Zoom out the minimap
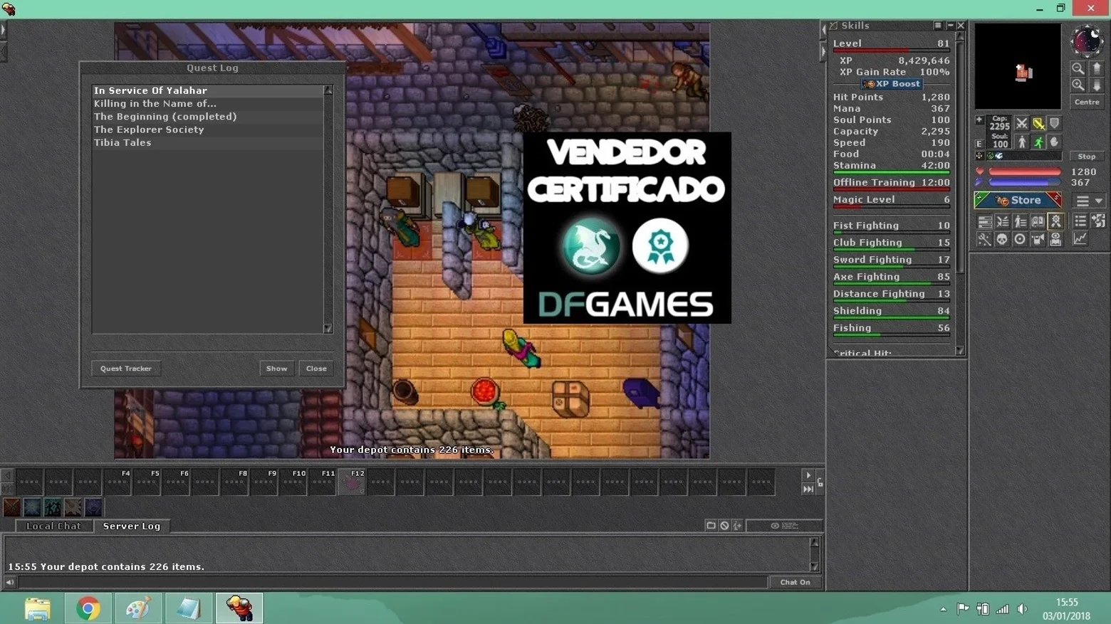Viewport: 1111px width, 624px height. 1078,68
